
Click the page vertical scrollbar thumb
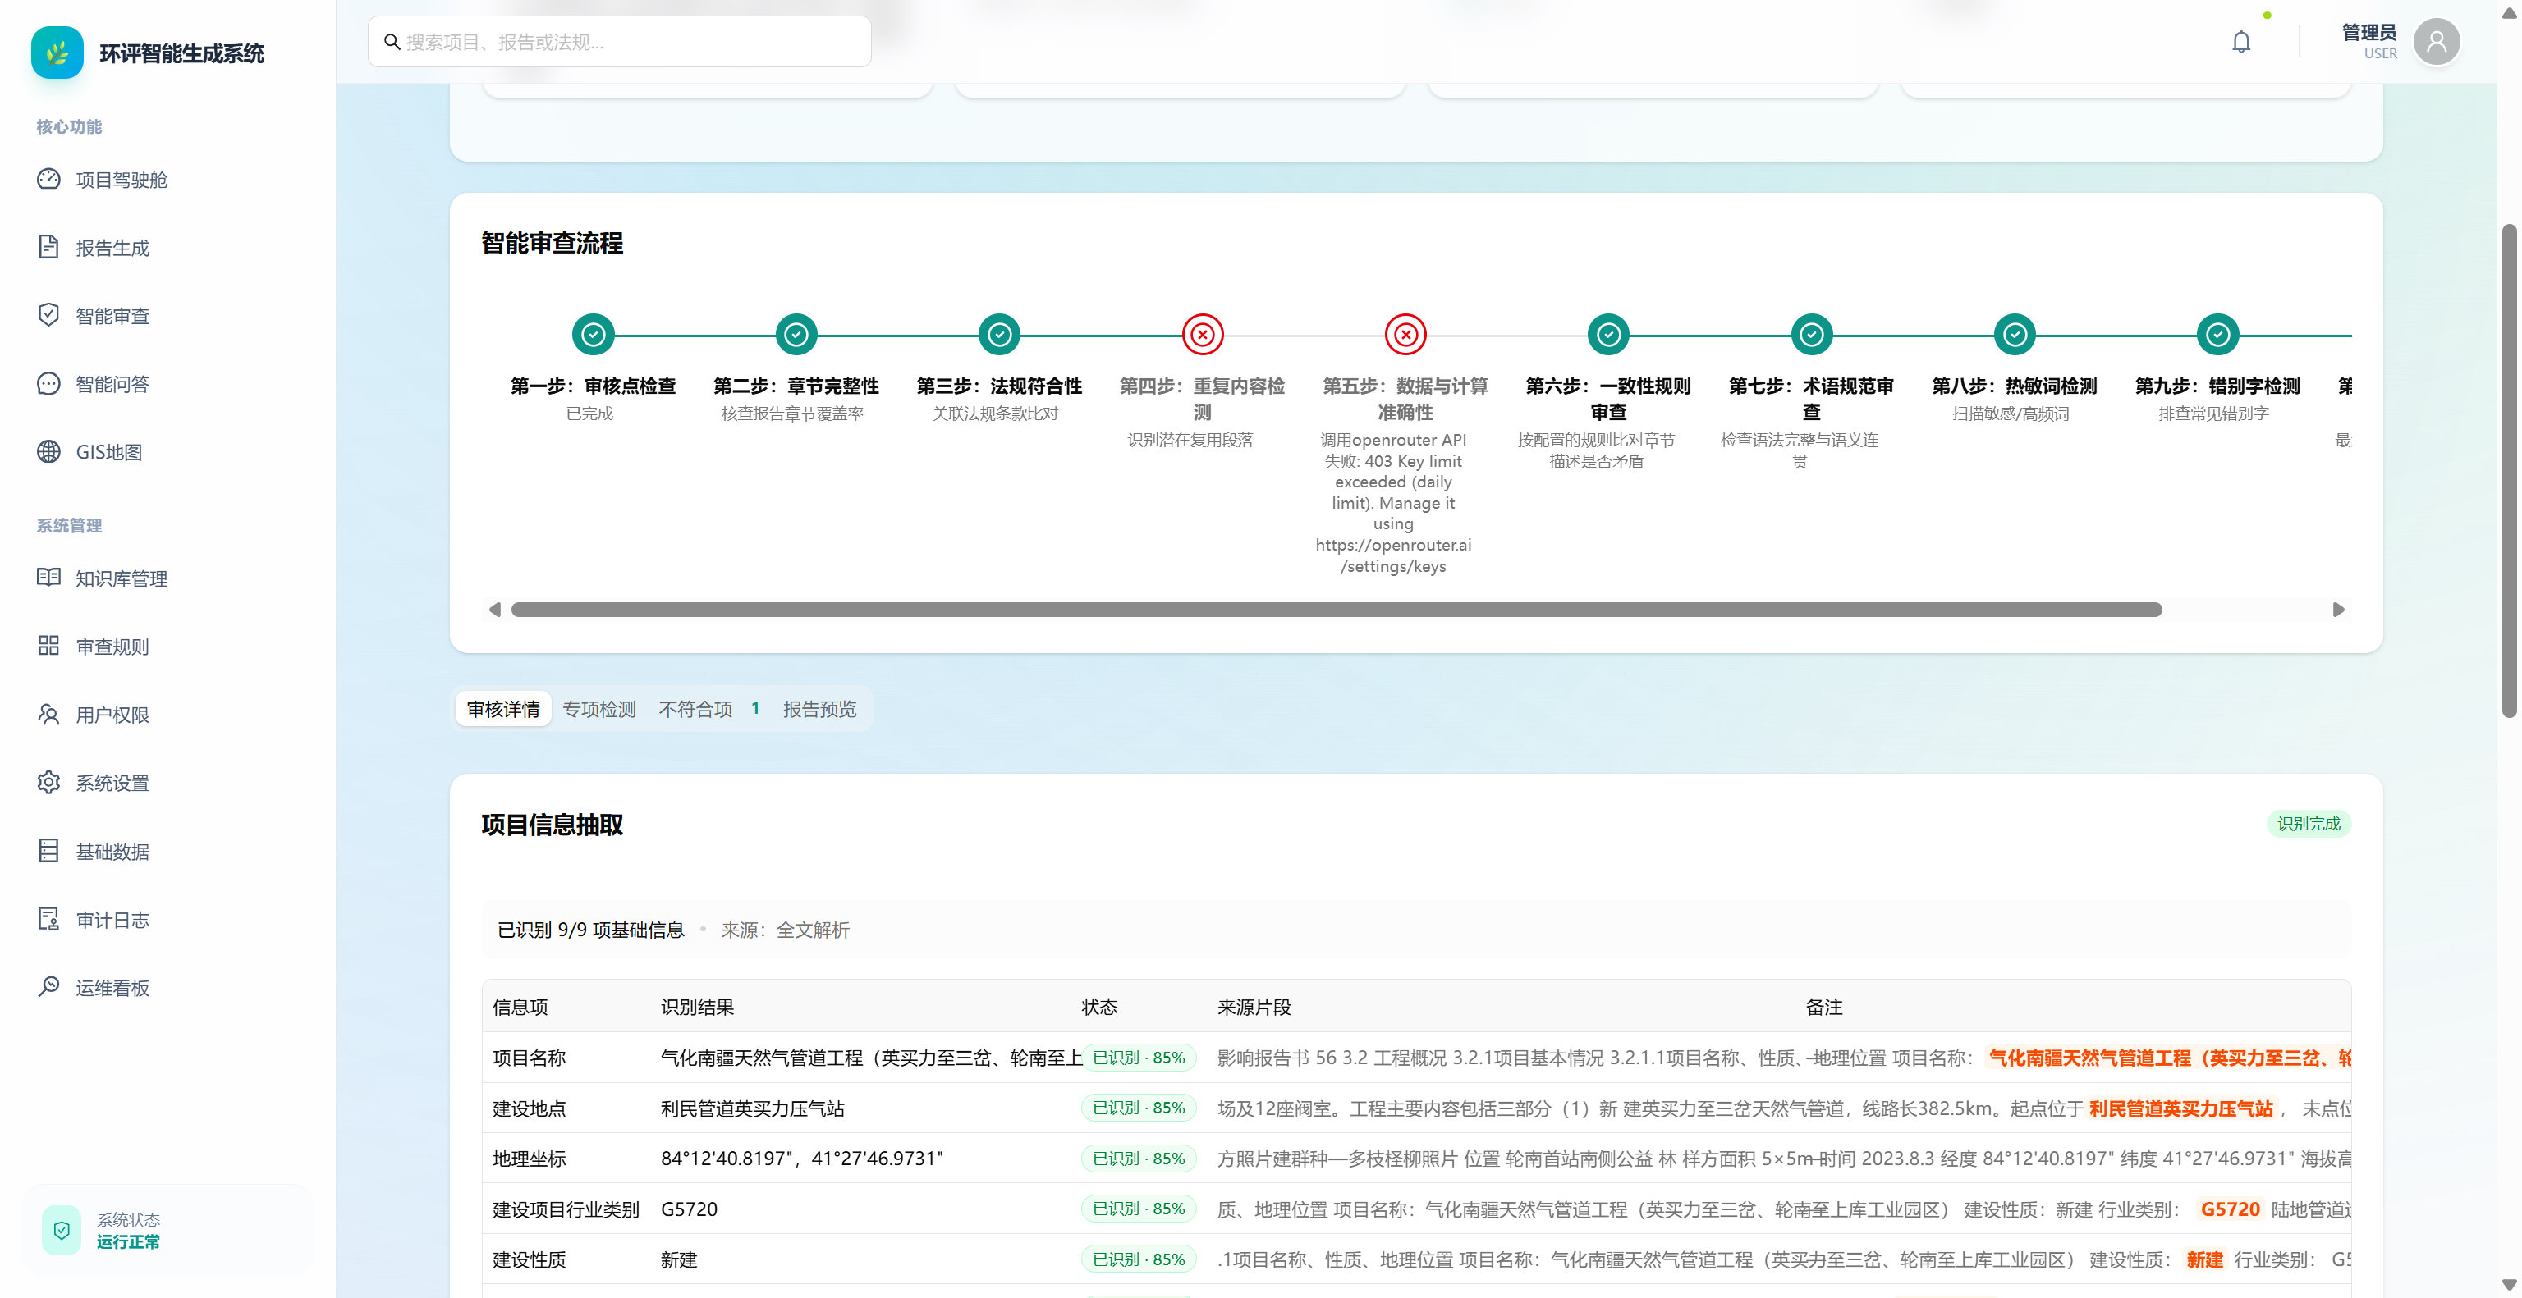click(x=2508, y=469)
